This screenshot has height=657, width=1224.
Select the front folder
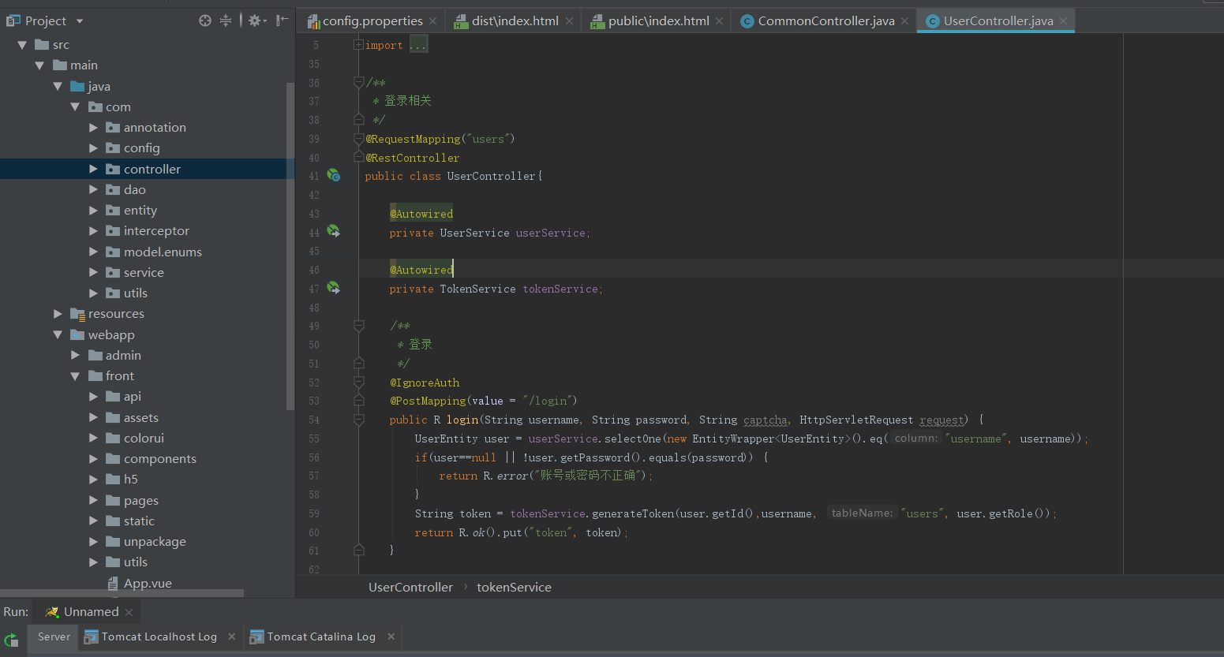coord(120,375)
